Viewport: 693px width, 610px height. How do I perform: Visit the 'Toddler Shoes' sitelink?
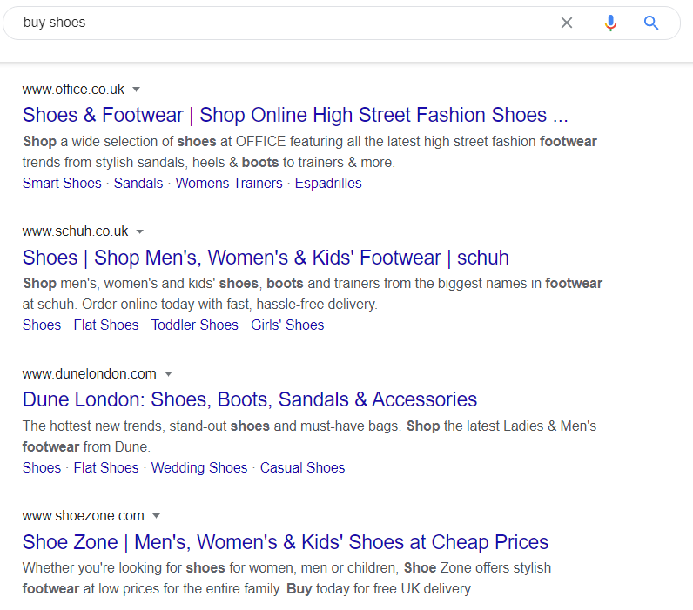click(x=195, y=325)
